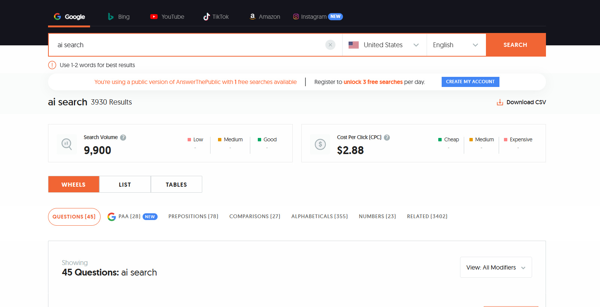Switch to the Amazon source tab
The height and width of the screenshot is (307, 600).
pyautogui.click(x=265, y=17)
